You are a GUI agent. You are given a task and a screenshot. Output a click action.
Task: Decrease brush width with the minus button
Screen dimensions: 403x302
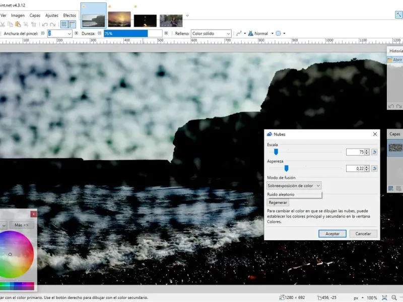click(x=43, y=33)
